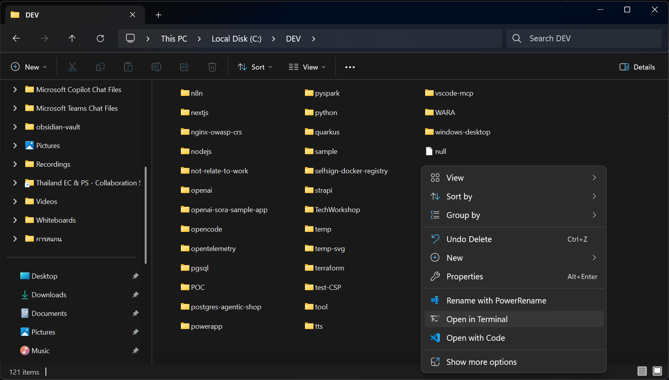Expand Microsoft Copilot Chat Files tree node
The height and width of the screenshot is (380, 669).
[15, 89]
